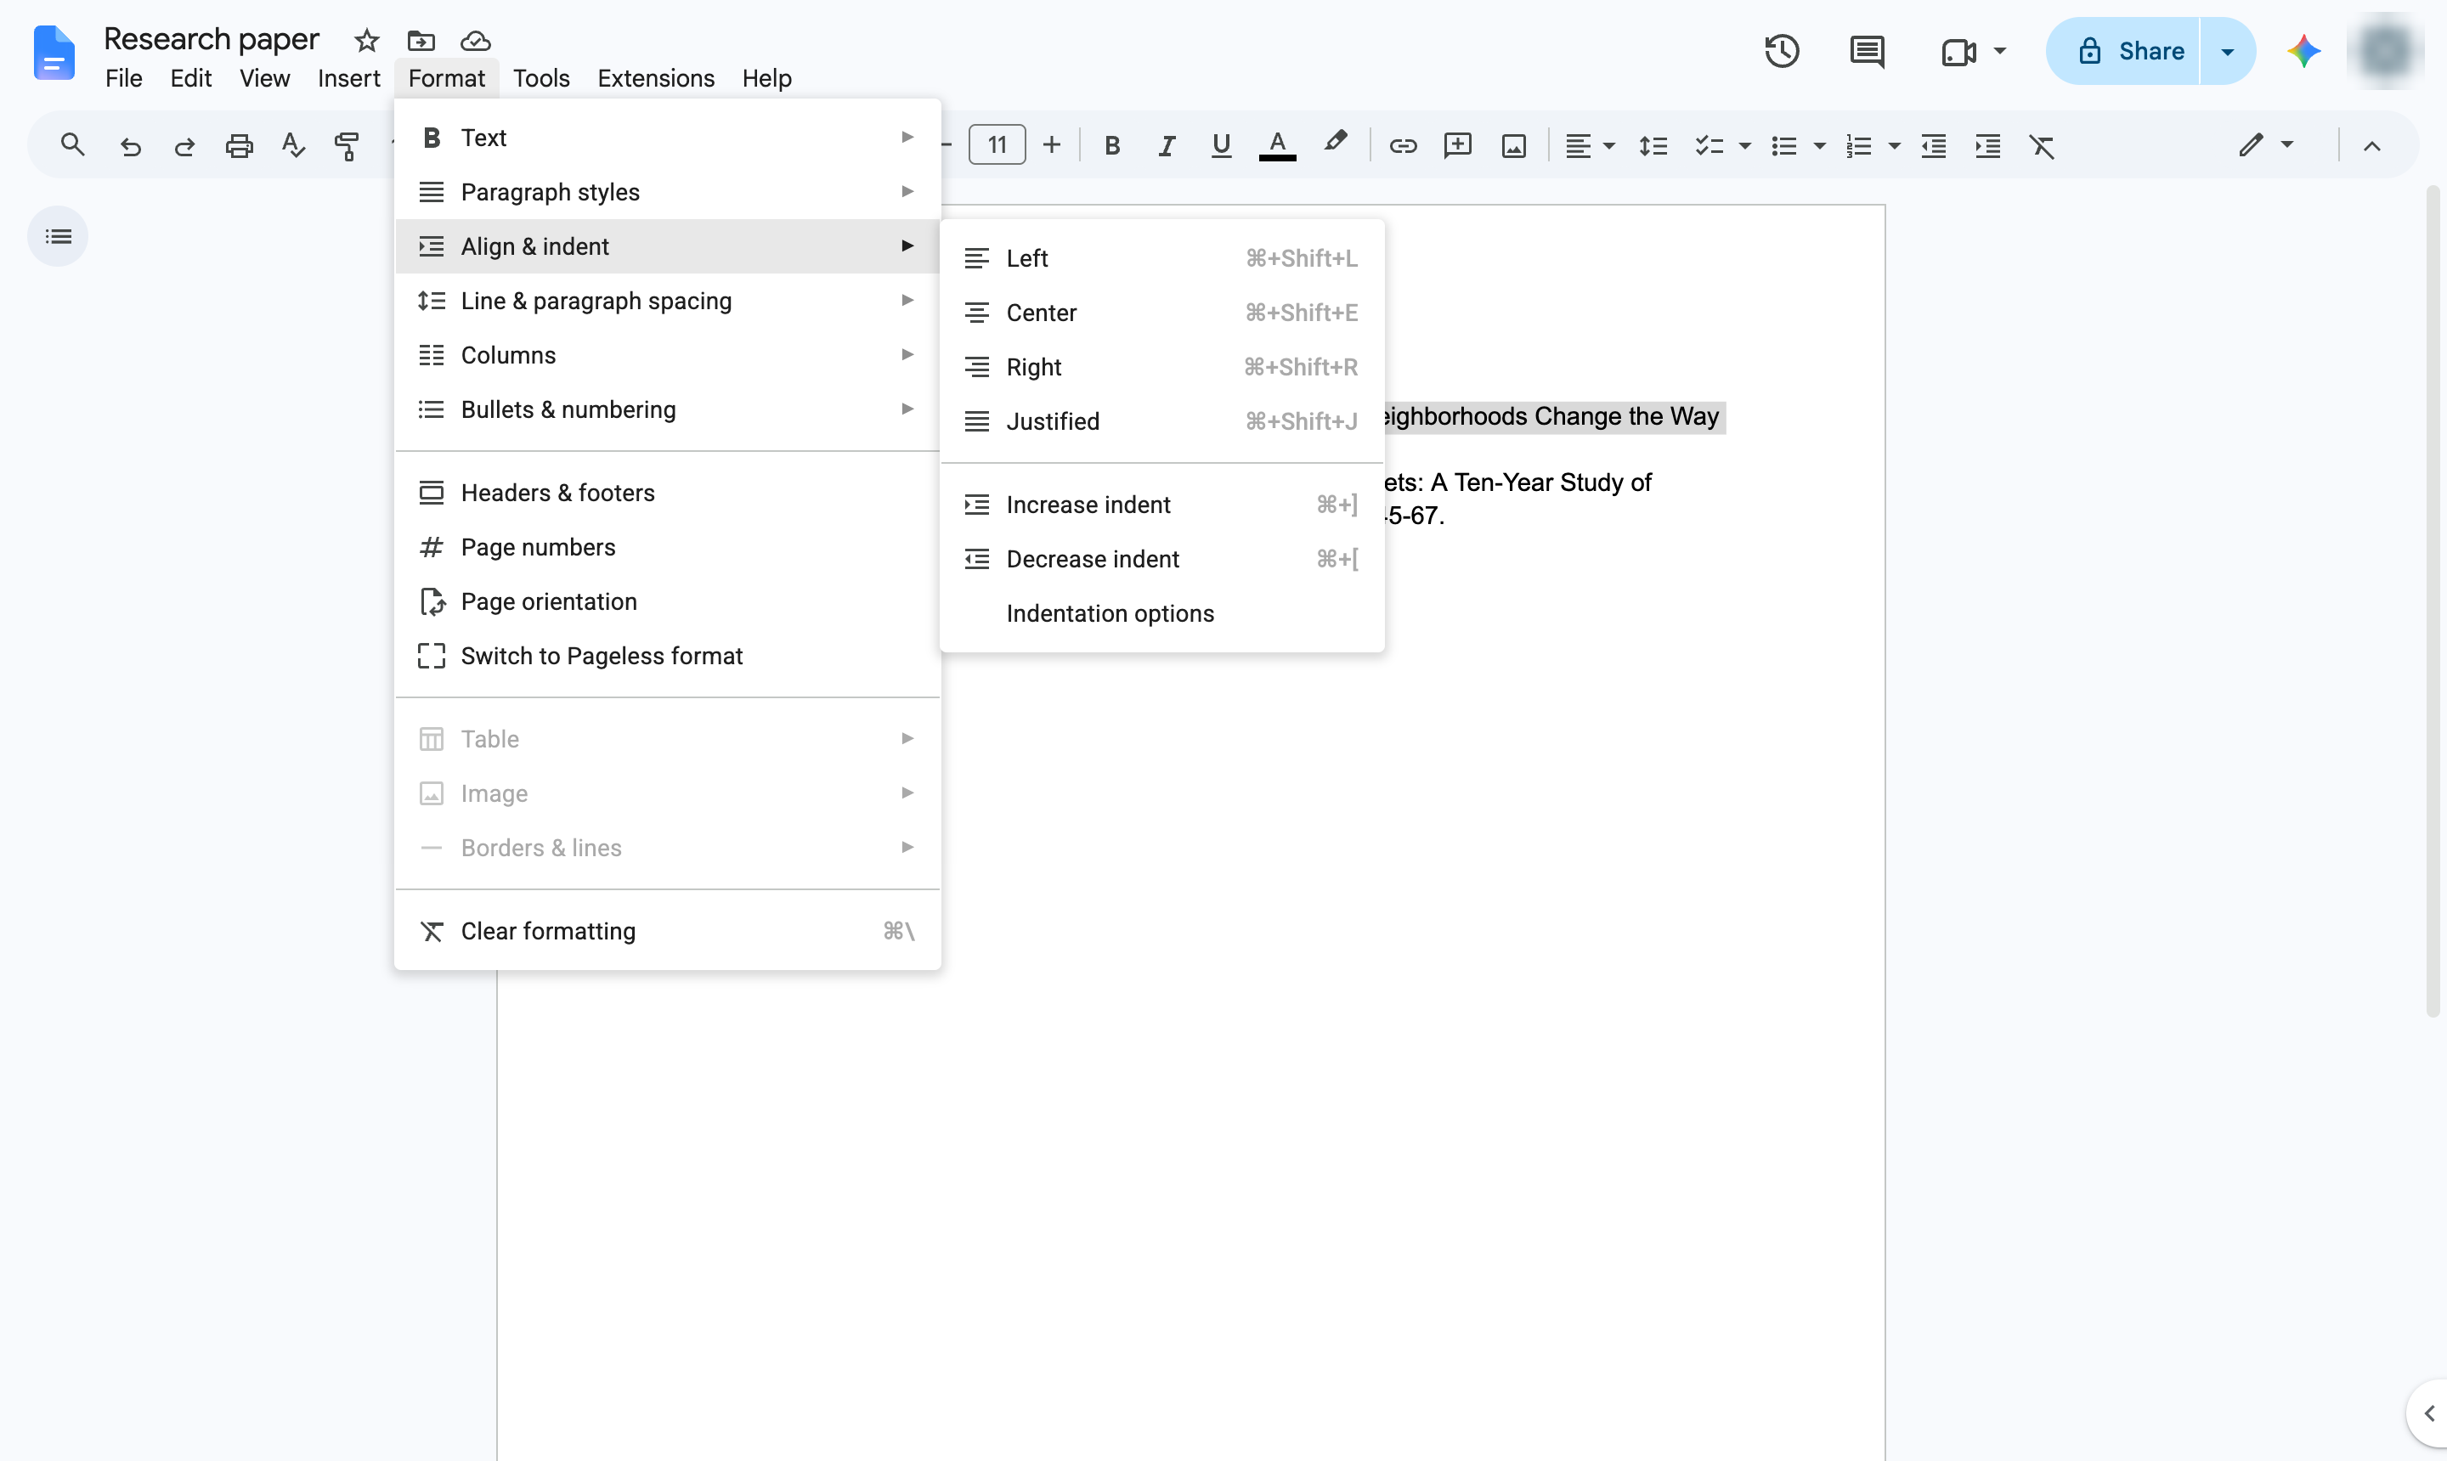Image resolution: width=2447 pixels, height=1461 pixels.
Task: Insert an image from toolbar
Action: point(1513,146)
